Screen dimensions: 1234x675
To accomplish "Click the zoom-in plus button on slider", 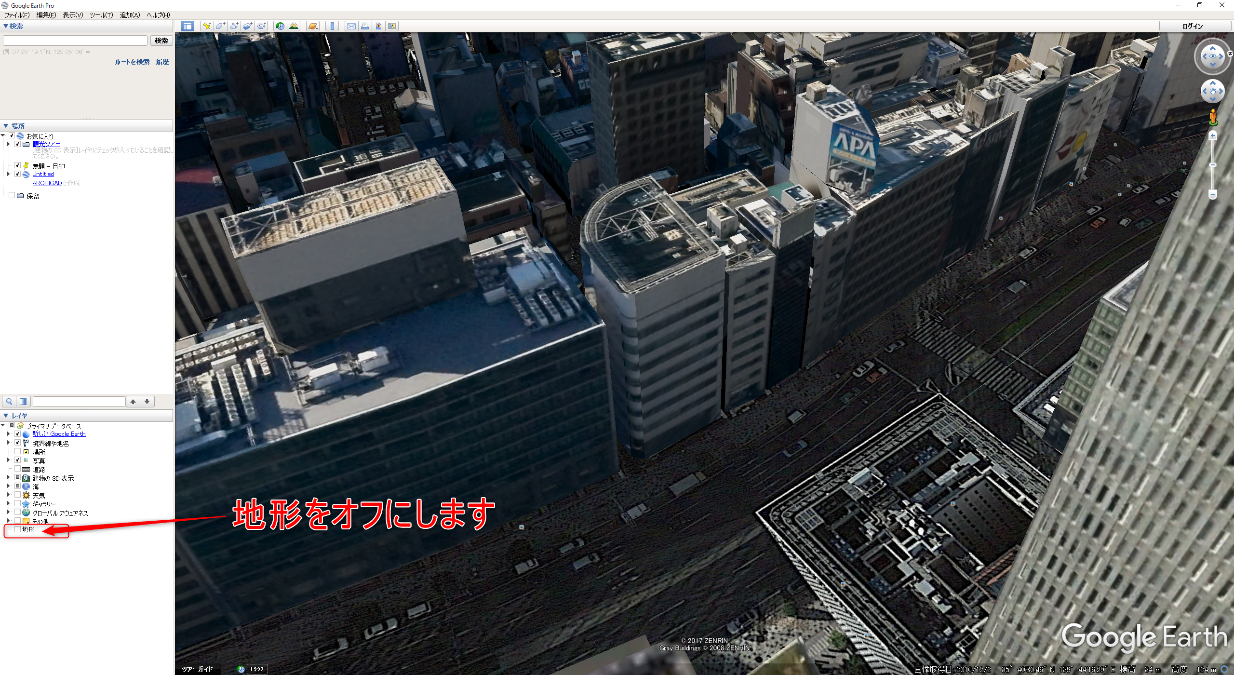I will coord(1213,136).
